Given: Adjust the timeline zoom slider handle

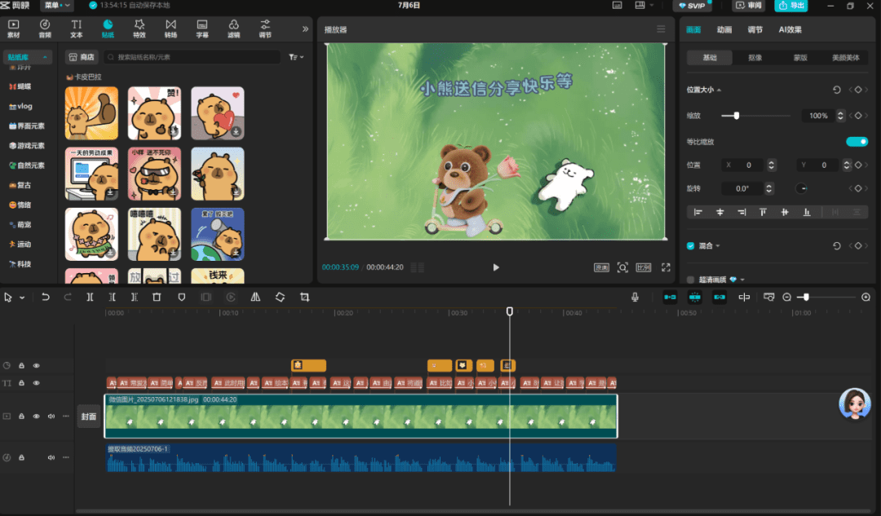Looking at the screenshot, I should coord(806,297).
